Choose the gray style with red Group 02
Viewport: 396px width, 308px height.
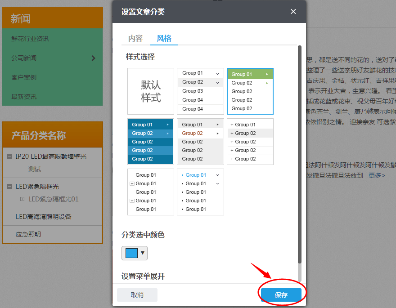200,142
